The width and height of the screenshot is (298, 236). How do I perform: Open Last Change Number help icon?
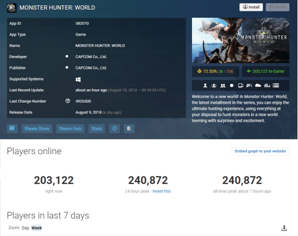pos(68,101)
